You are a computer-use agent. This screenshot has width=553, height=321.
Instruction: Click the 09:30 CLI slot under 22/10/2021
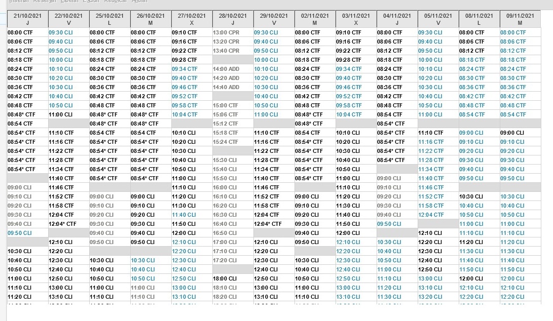click(68, 32)
